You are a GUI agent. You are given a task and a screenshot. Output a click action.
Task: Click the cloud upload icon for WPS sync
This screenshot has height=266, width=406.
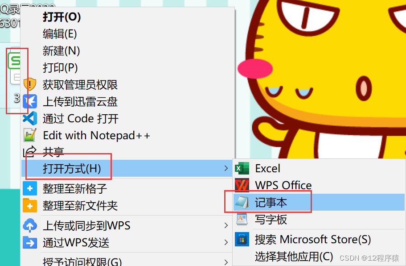(30, 225)
